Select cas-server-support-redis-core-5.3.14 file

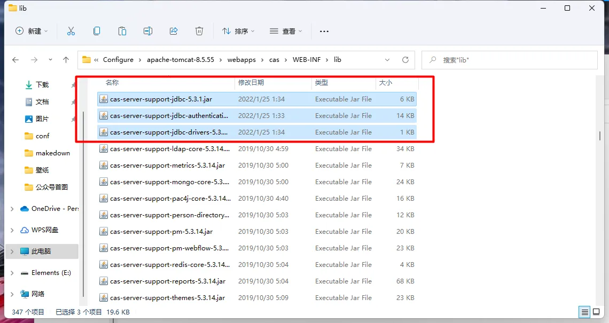pos(257,265)
